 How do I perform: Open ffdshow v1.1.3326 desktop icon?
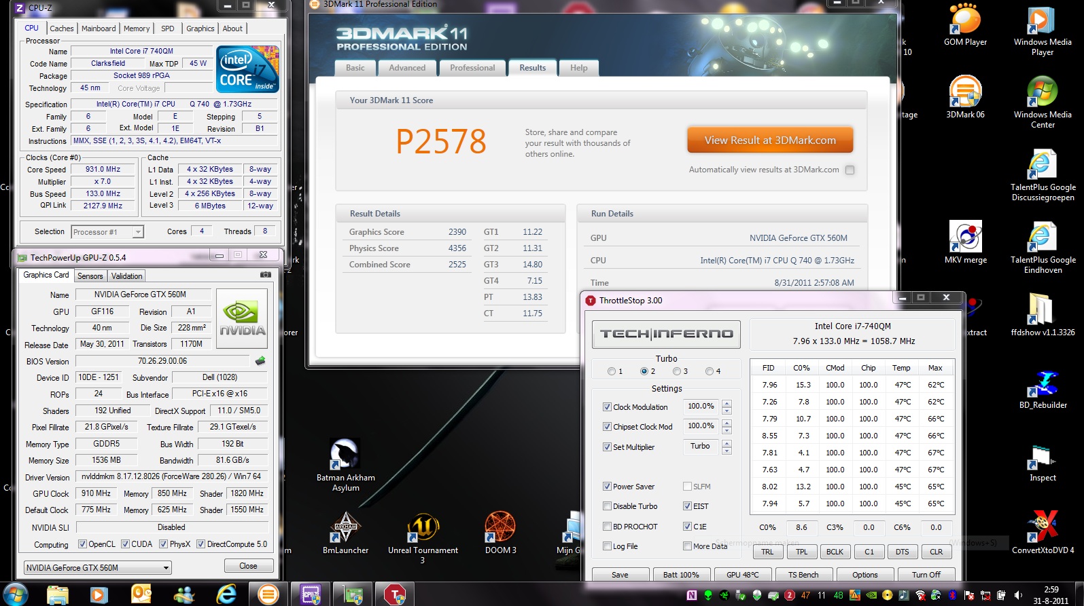(1043, 315)
